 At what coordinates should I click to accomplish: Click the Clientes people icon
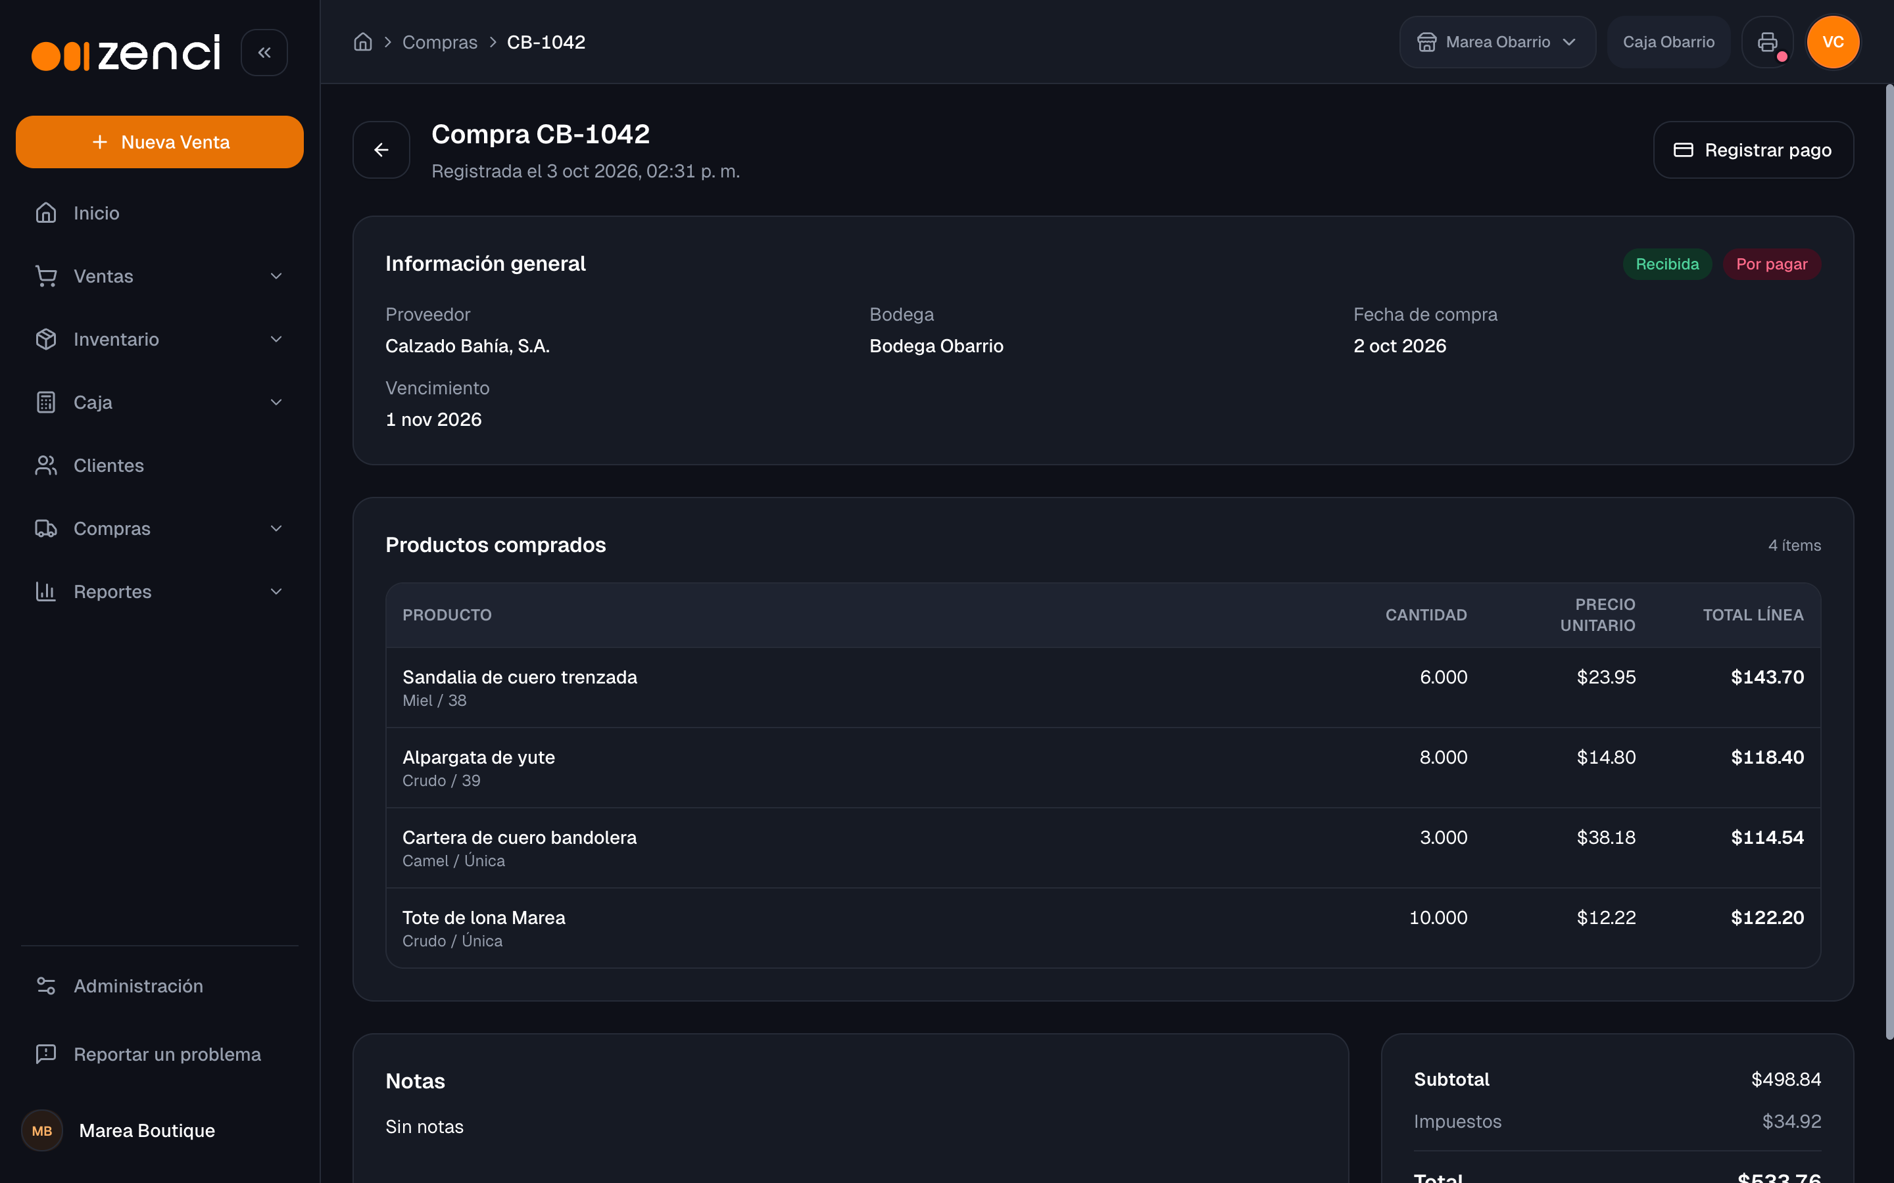46,465
